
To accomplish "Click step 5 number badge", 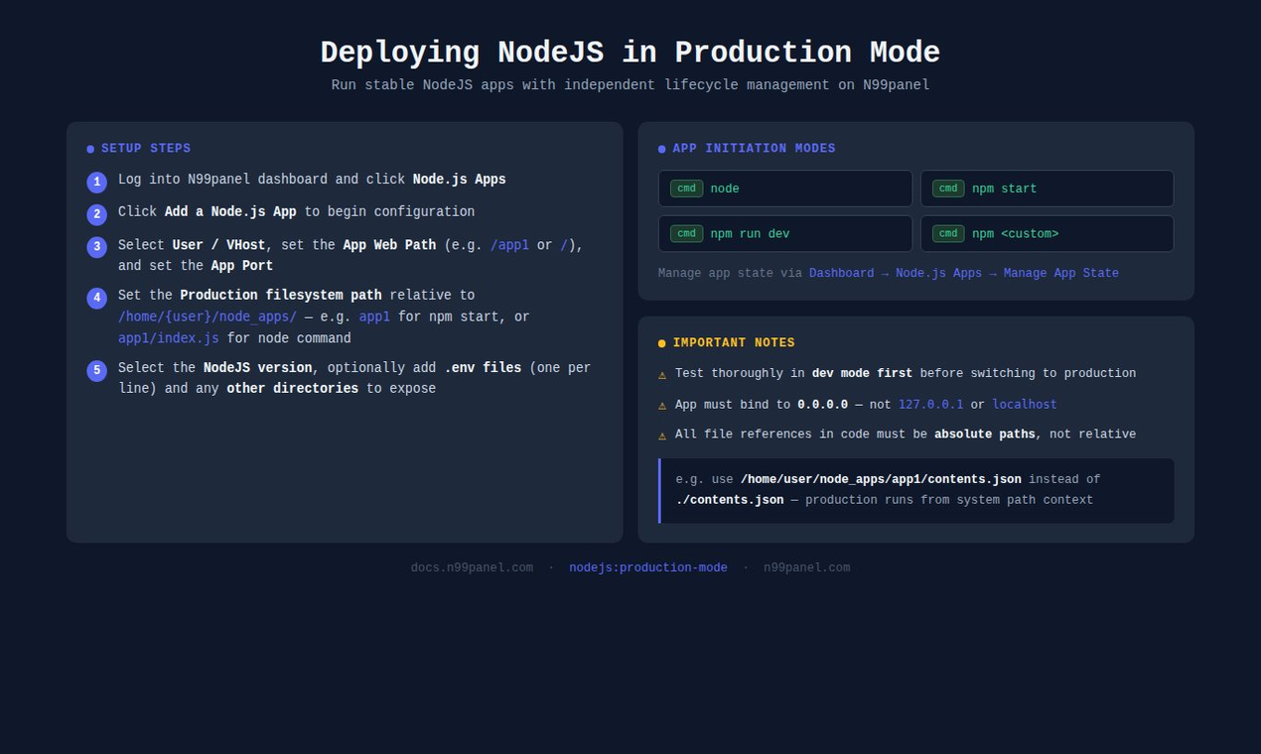I will click(96, 370).
